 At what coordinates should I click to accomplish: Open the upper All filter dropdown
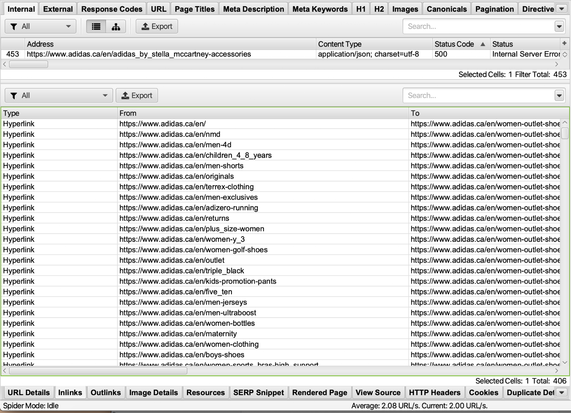pos(40,26)
